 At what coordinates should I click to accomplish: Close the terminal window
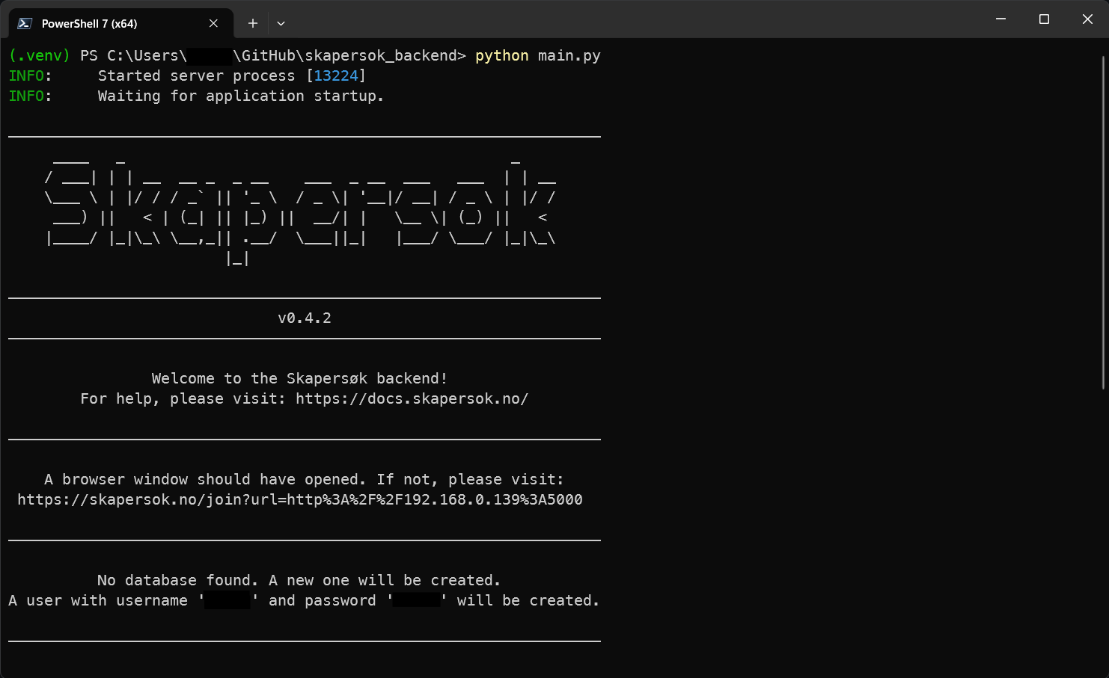pyautogui.click(x=1087, y=19)
